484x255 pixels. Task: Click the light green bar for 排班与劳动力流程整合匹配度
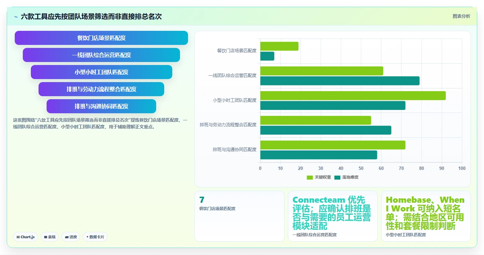316,120
